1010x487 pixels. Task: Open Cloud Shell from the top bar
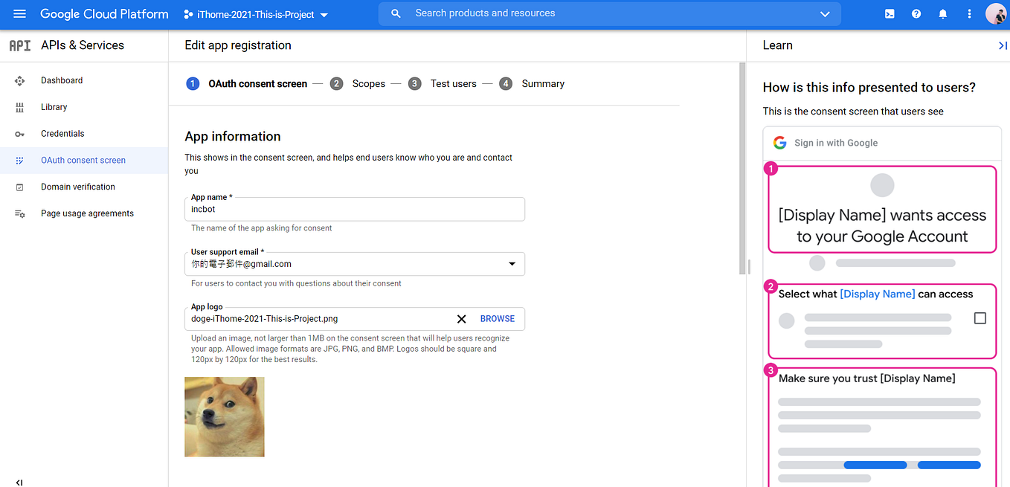click(x=889, y=13)
